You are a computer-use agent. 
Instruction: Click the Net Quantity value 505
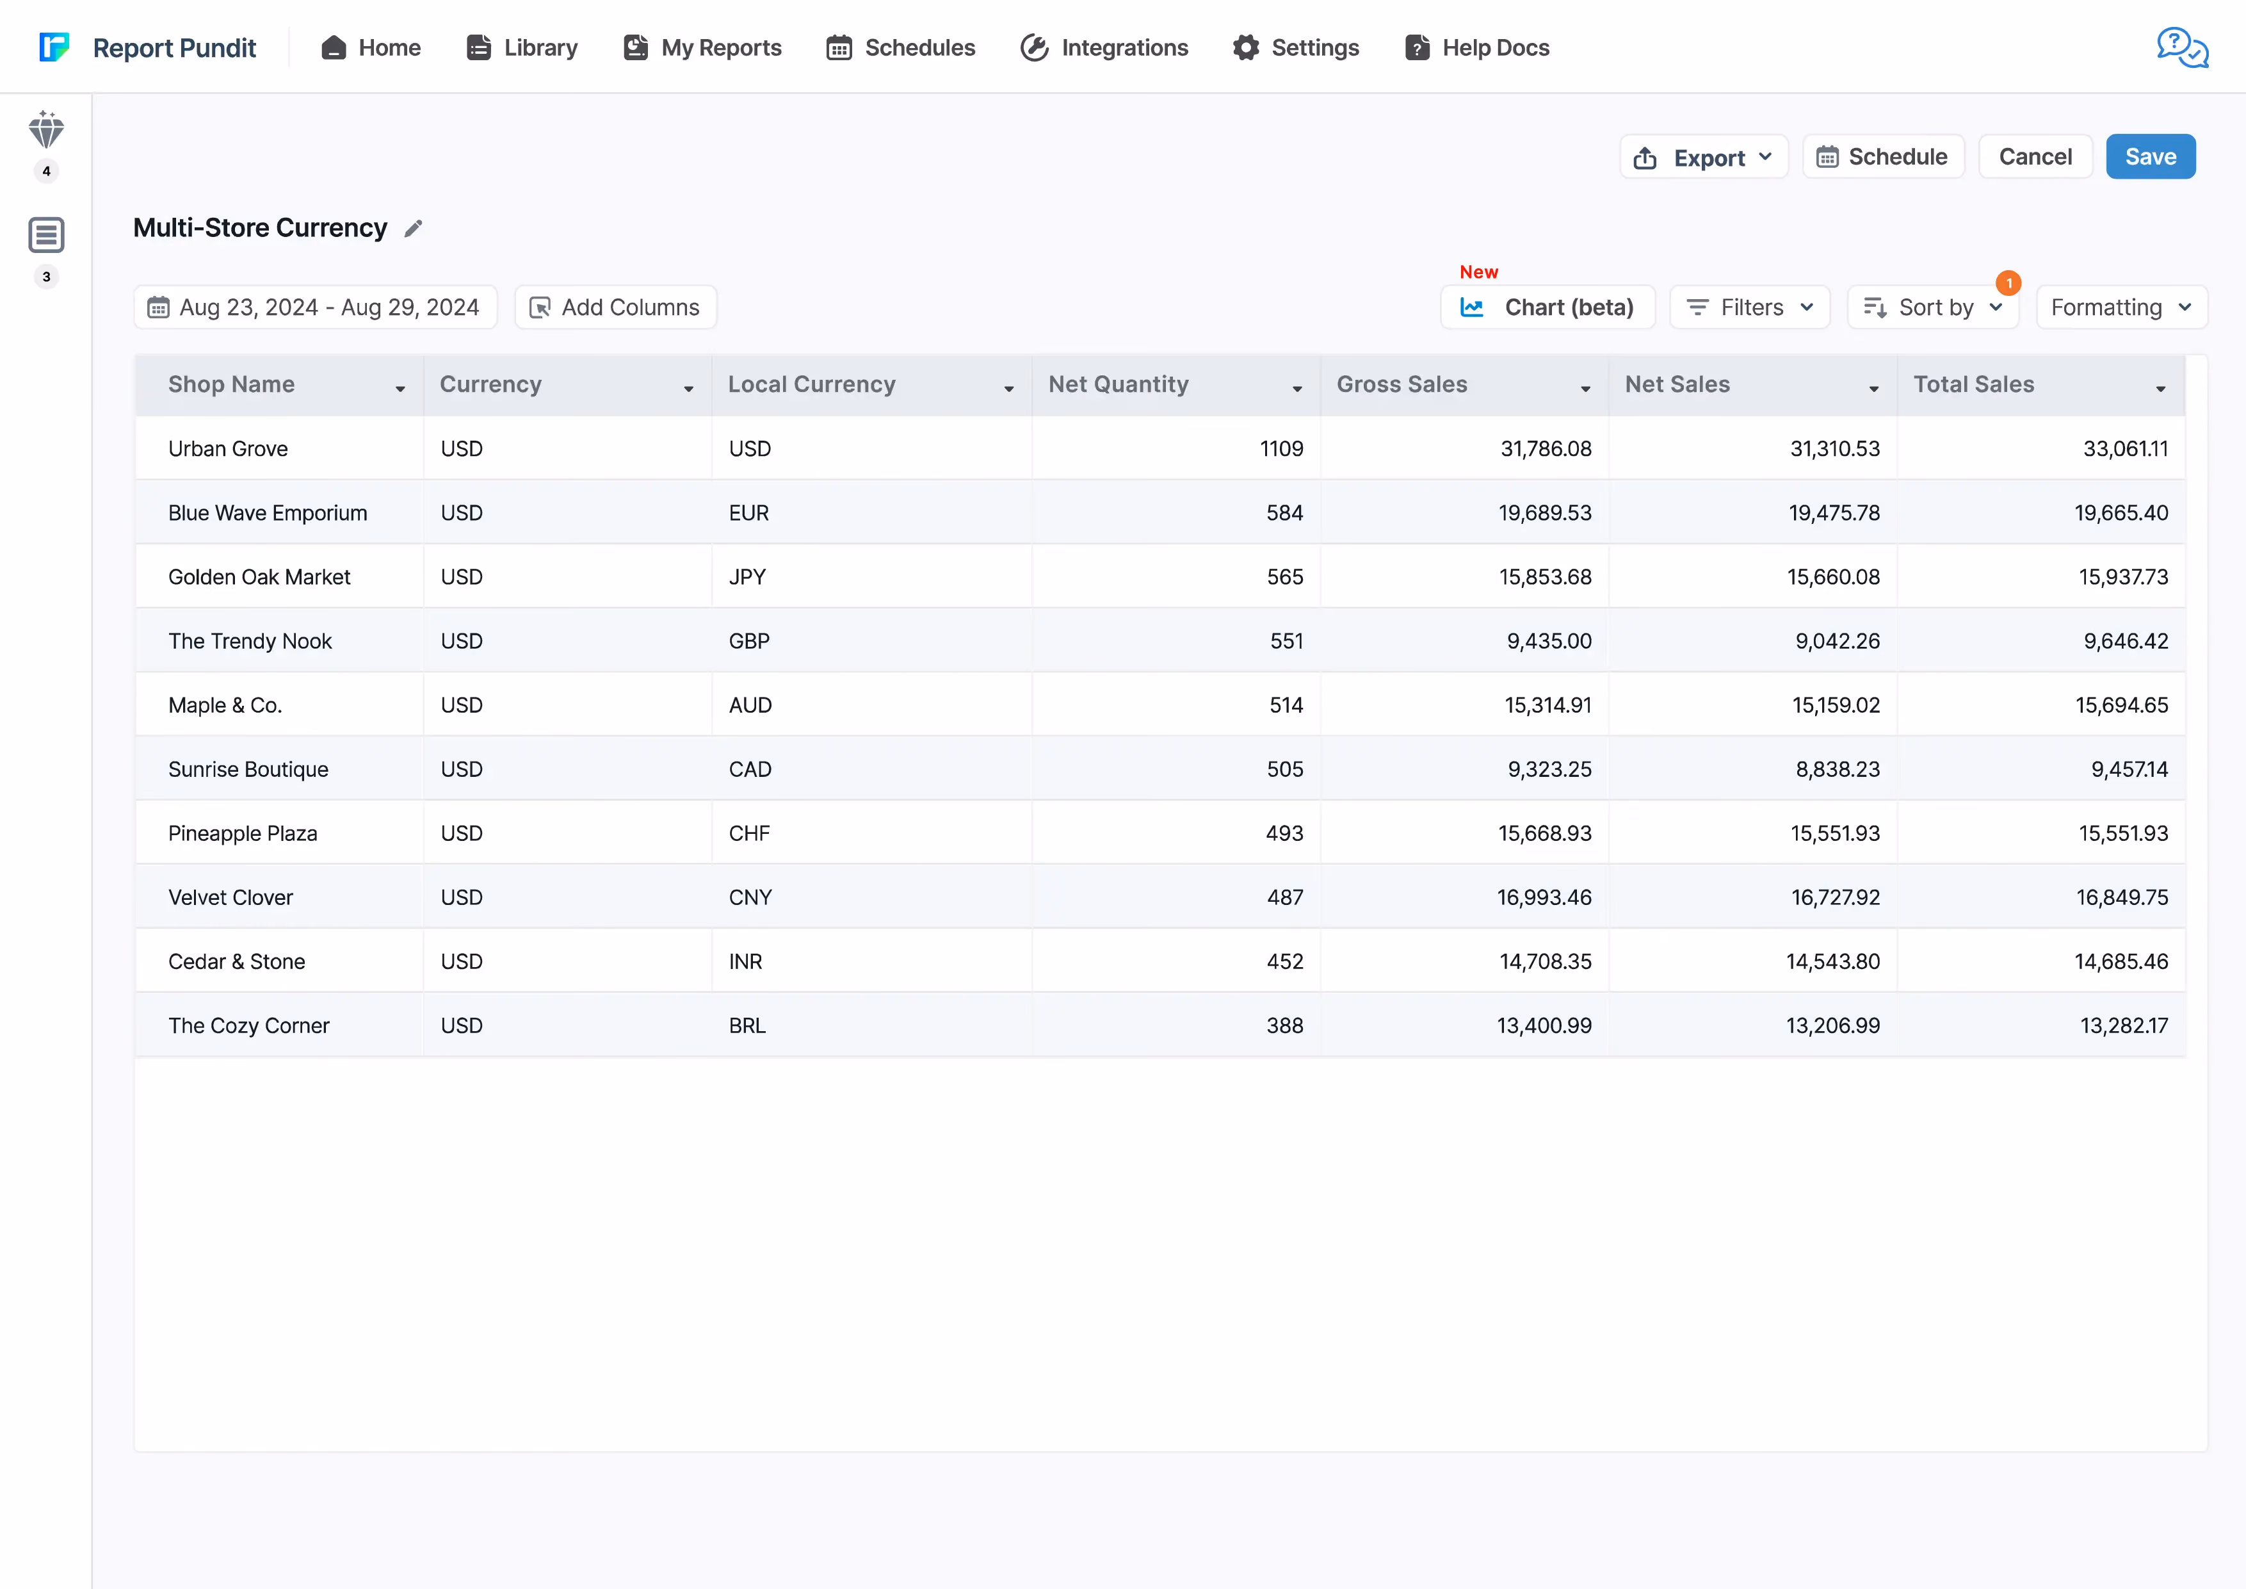(x=1284, y=769)
